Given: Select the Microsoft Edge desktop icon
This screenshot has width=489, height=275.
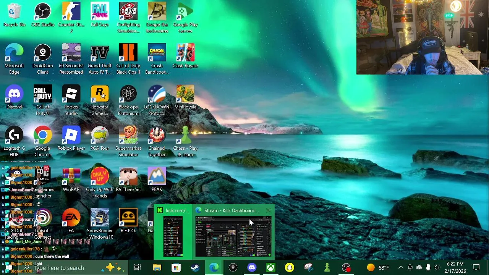Looking at the screenshot, I should point(14,59).
